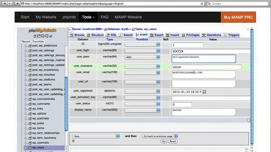
Task: Click table icon beside wp_usermeta
Action: tap(30, 143)
